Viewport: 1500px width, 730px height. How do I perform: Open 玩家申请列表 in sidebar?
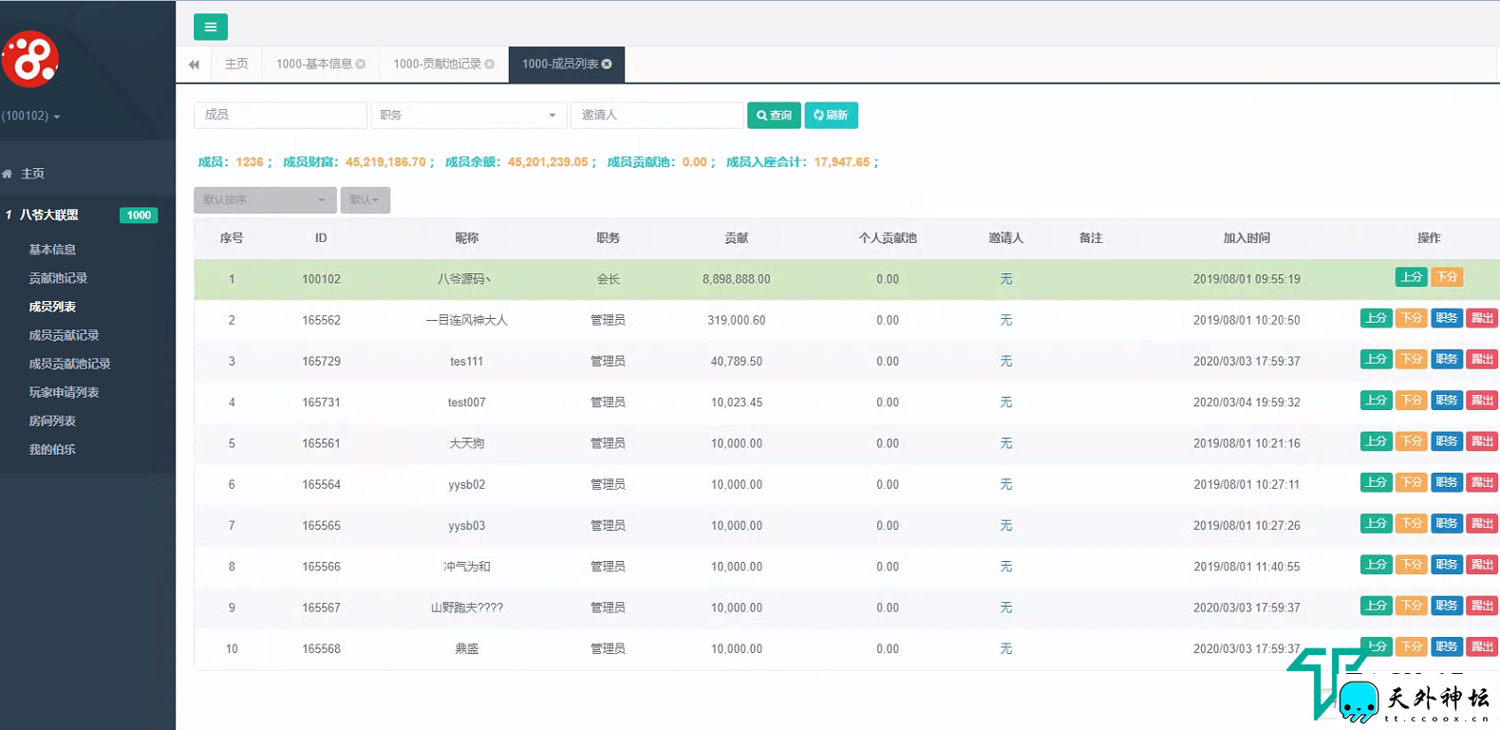click(x=64, y=392)
